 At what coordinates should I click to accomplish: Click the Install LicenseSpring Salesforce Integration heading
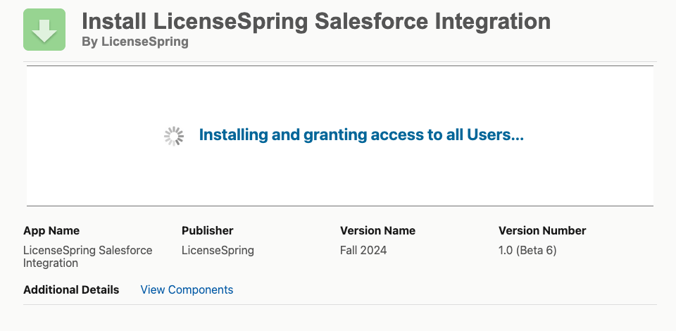pos(316,20)
